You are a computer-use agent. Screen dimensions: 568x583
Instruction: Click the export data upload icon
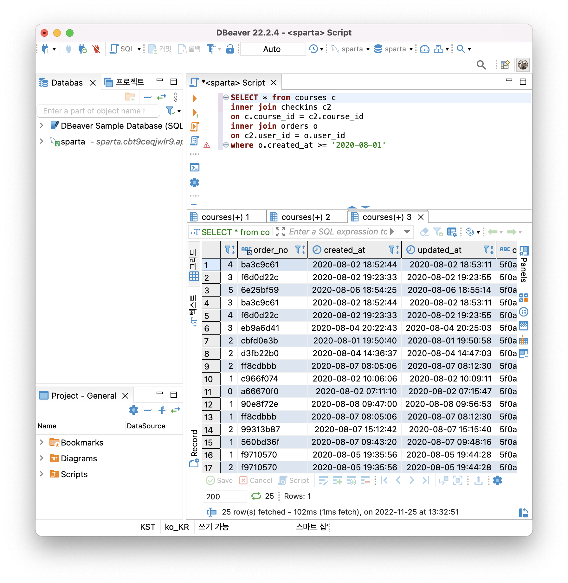pyautogui.click(x=478, y=480)
